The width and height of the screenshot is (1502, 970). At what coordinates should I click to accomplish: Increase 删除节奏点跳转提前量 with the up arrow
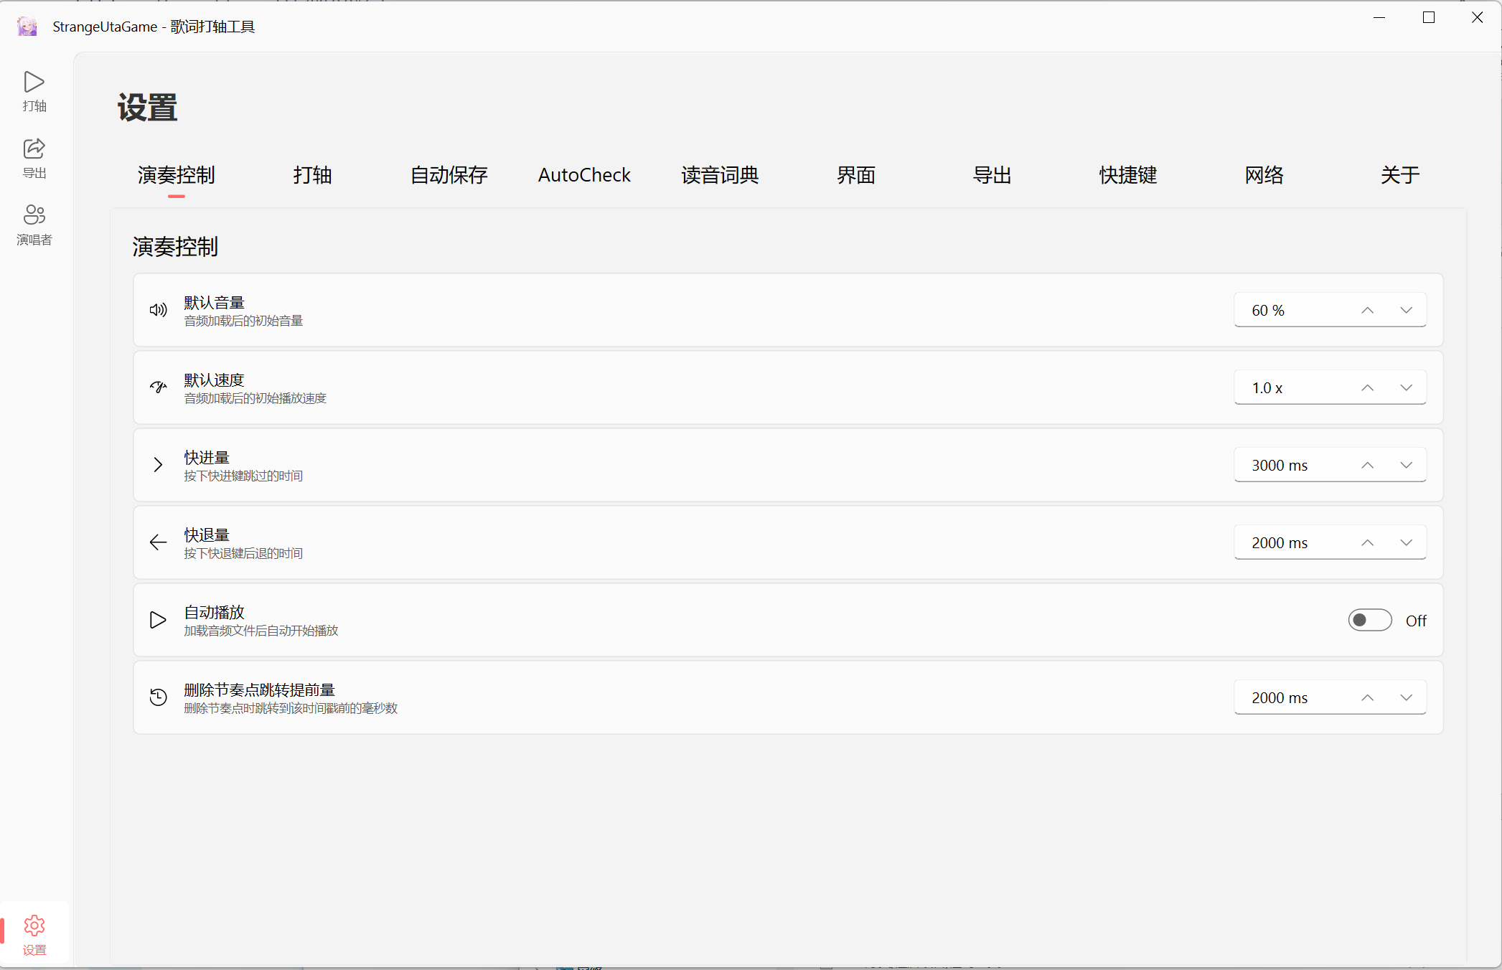(1368, 697)
